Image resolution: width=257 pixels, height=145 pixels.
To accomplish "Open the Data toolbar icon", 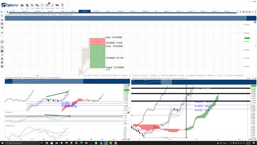I will pos(42,6).
